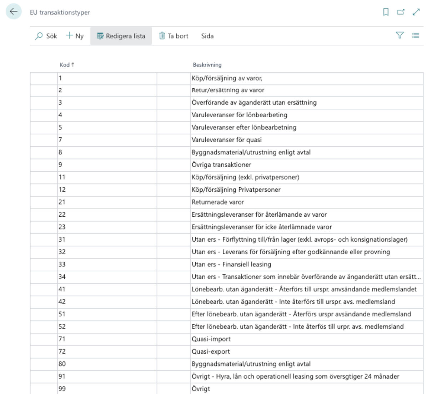Open the Sida menu
The image size is (427, 394).
tap(207, 36)
